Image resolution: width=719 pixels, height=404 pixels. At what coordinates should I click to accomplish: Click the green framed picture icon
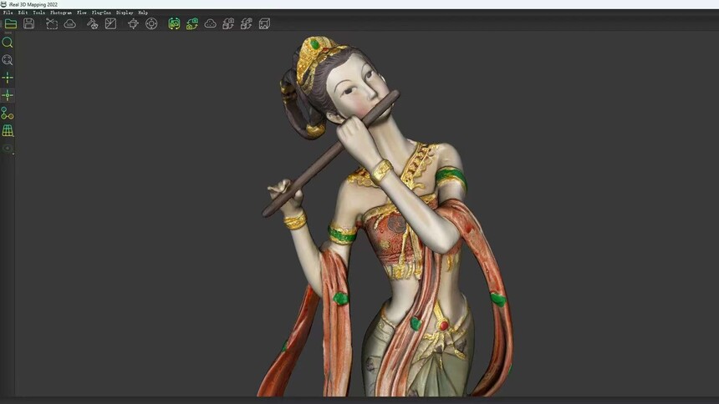(x=174, y=23)
